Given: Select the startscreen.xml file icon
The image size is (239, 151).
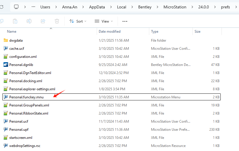Looking at the screenshot, I should coord(6,138).
